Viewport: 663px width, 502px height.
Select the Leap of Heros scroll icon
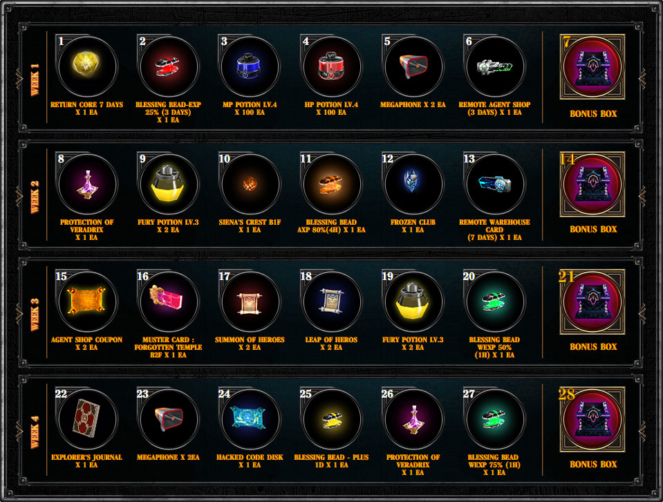pos(332,301)
